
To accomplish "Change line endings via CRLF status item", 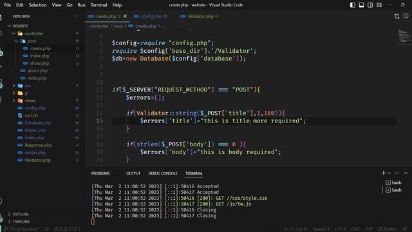I will [x=355, y=229].
